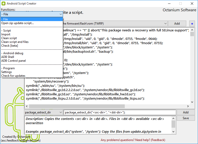This screenshot has width=198, height=144.
Task: Choose 'Clean script and files' entry
Action: tap(15, 42)
